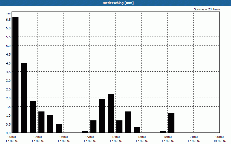The image size is (231, 144).
Task: Click the 2,5 y-axis label
Action: click(x=8, y=89)
